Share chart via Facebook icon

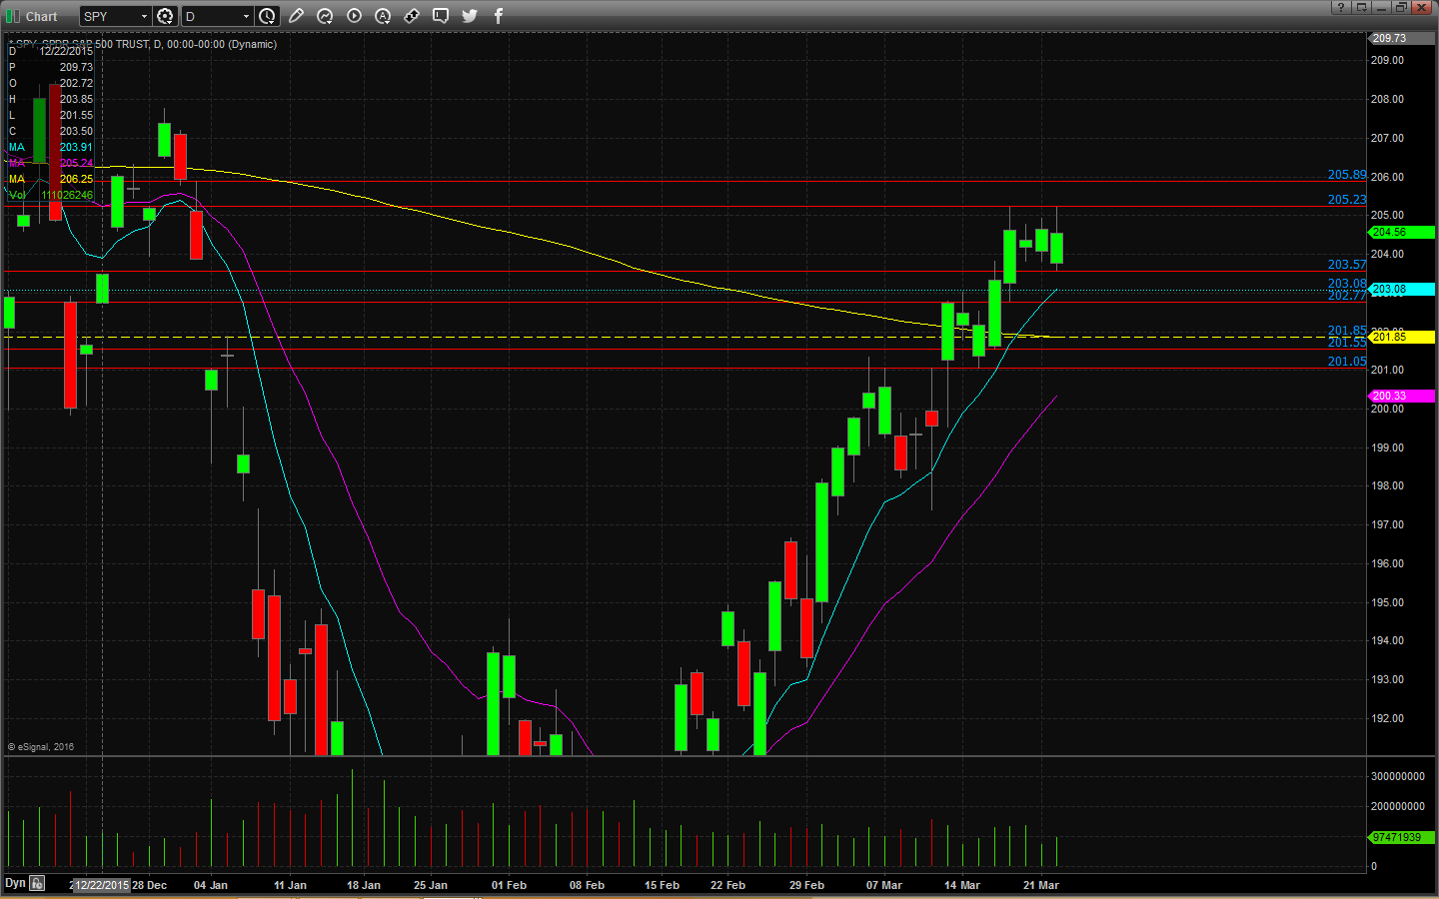pos(499,16)
